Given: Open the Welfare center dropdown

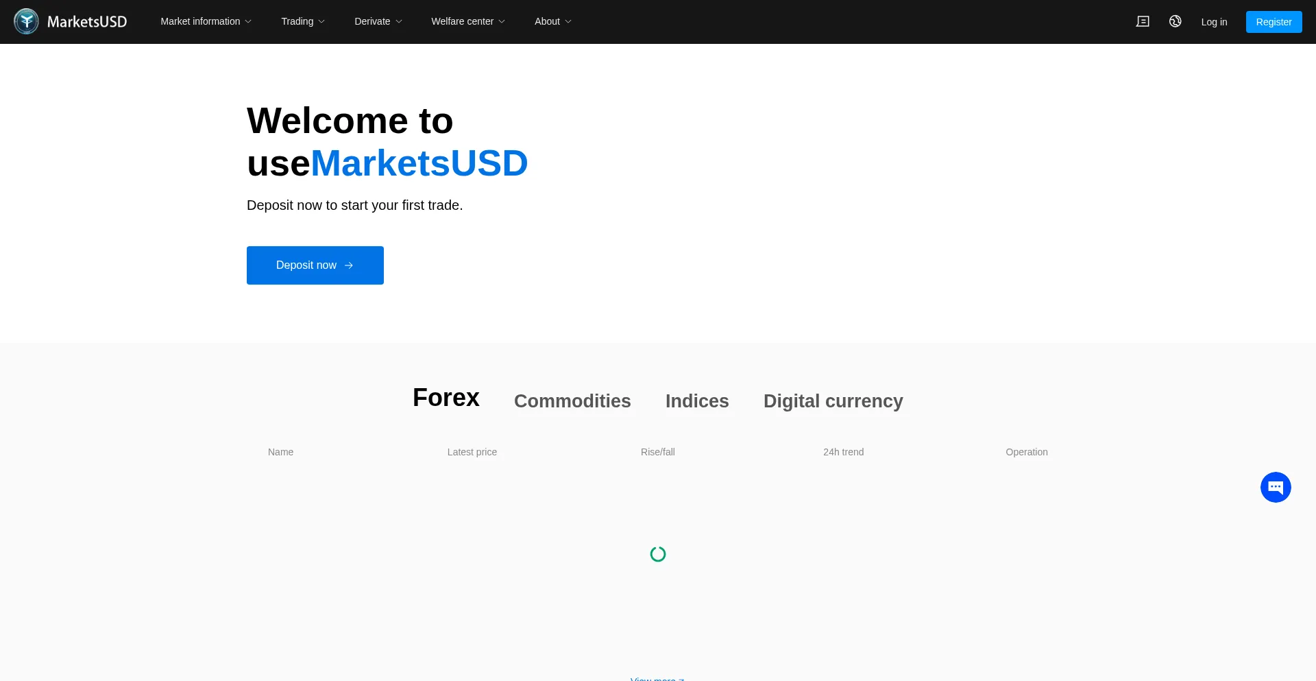Looking at the screenshot, I should 467,21.
